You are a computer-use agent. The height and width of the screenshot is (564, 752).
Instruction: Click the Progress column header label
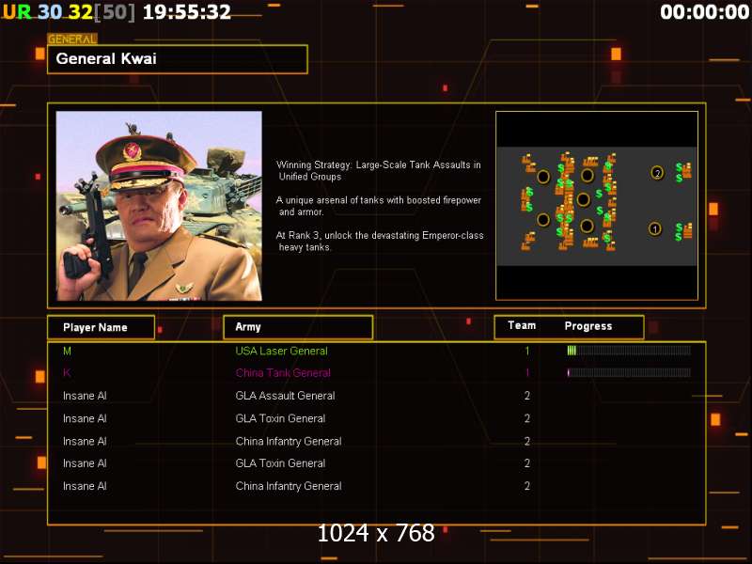tap(588, 326)
